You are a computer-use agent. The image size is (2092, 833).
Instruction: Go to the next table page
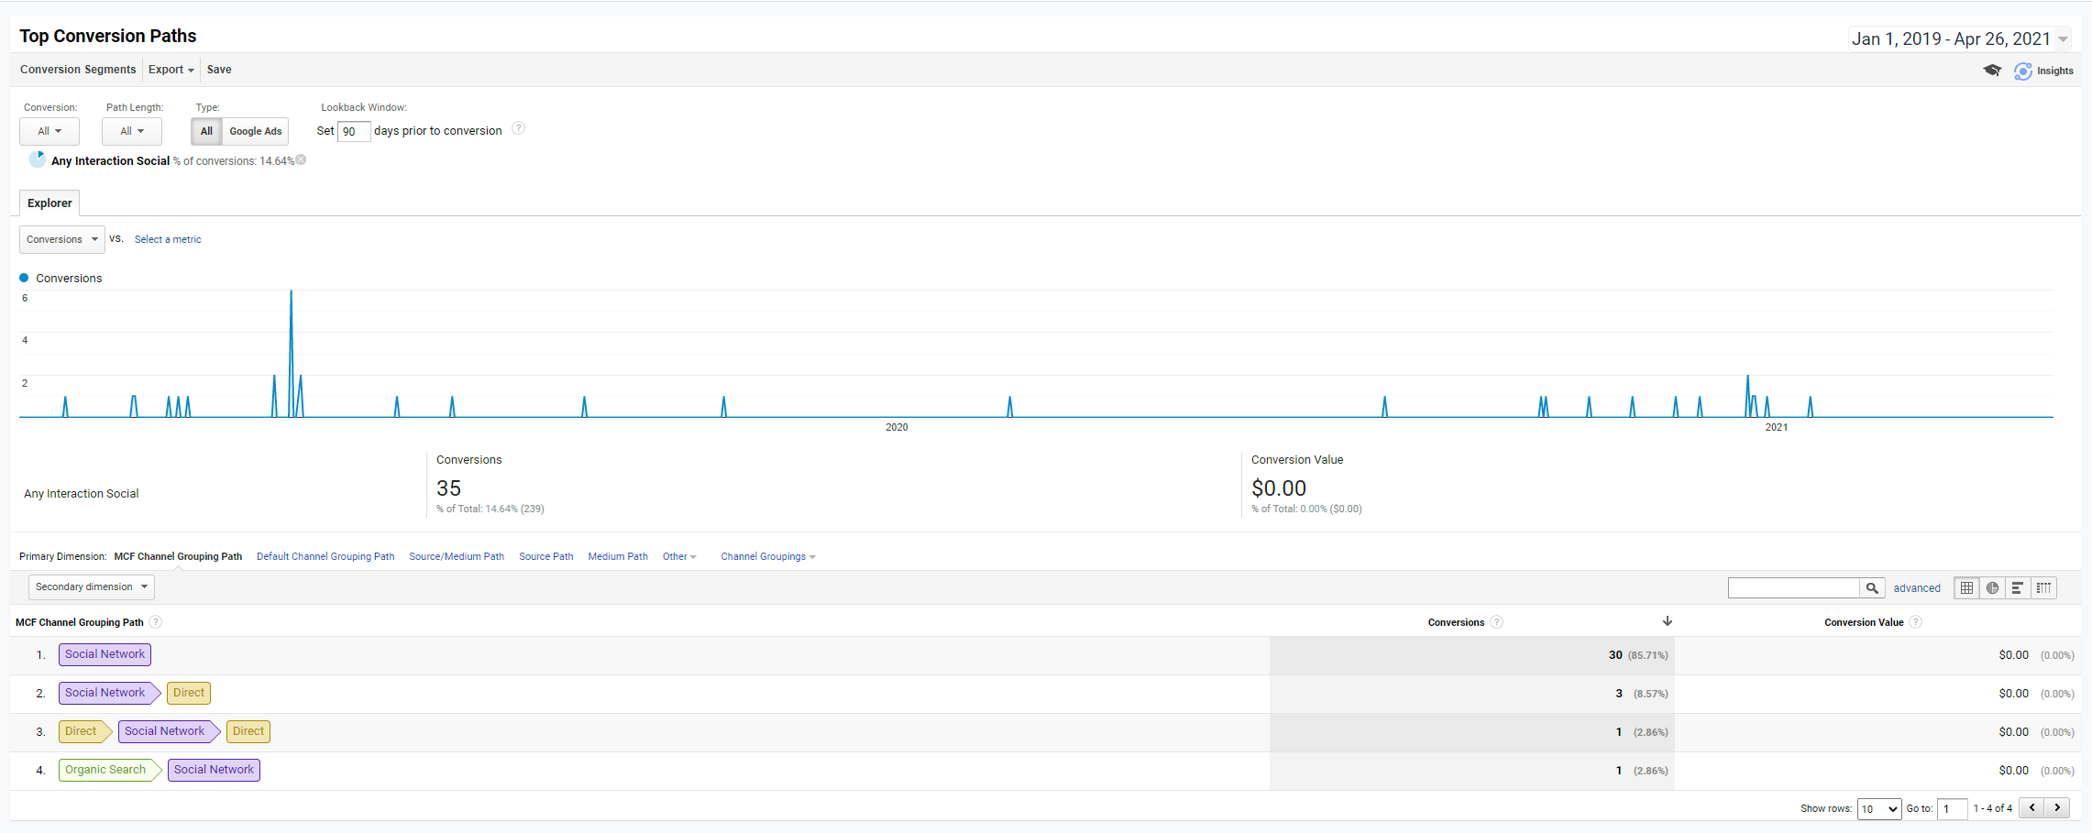click(2057, 807)
